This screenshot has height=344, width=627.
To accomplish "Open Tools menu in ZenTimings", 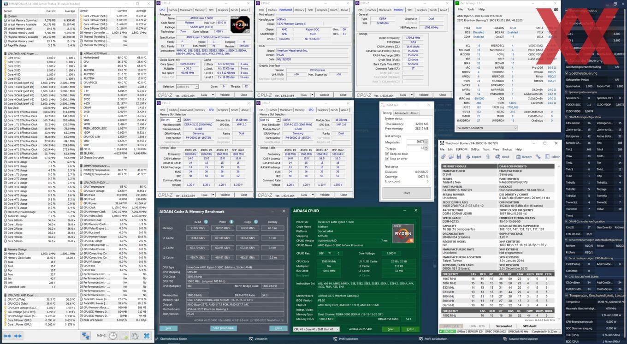I will coord(471,9).
